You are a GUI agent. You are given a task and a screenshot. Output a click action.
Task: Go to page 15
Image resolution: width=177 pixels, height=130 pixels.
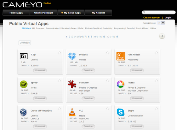point(117,37)
